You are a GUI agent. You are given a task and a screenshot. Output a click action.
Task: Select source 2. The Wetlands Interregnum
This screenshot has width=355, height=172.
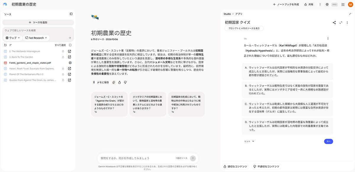pyautogui.click(x=25, y=51)
